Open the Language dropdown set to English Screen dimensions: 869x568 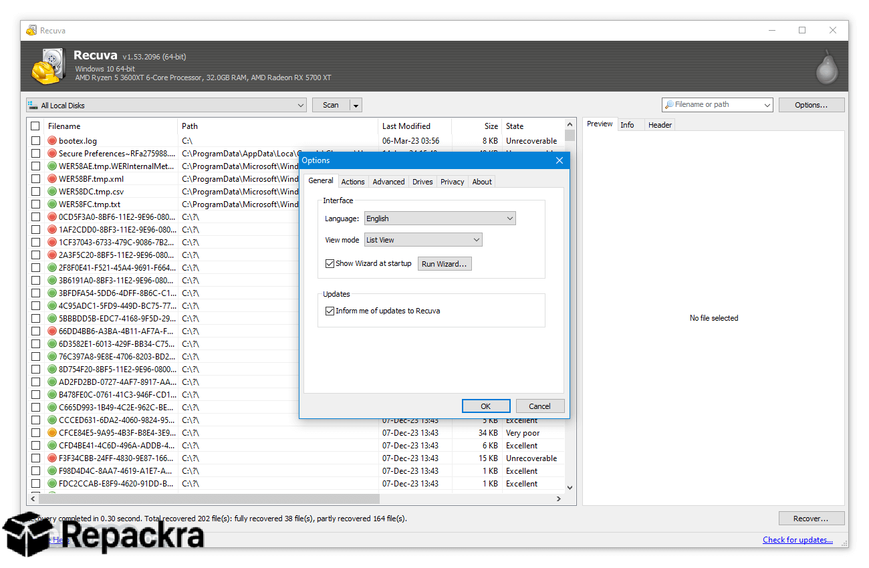[440, 219]
